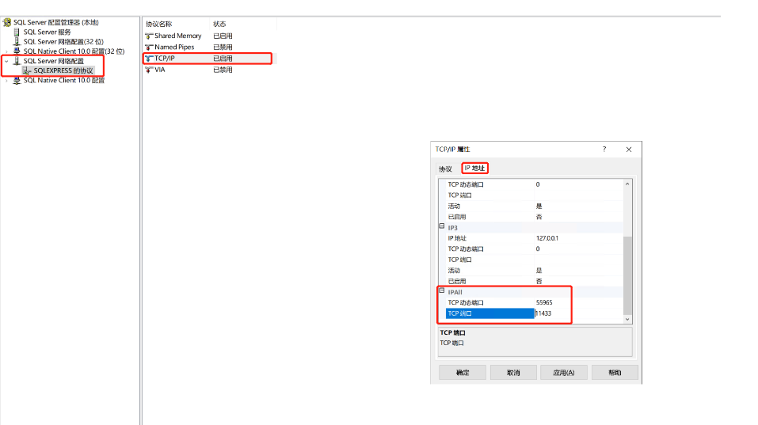Viewport: 758px width, 425px height.
Task: Collapse the IP3 section
Action: [x=443, y=226]
